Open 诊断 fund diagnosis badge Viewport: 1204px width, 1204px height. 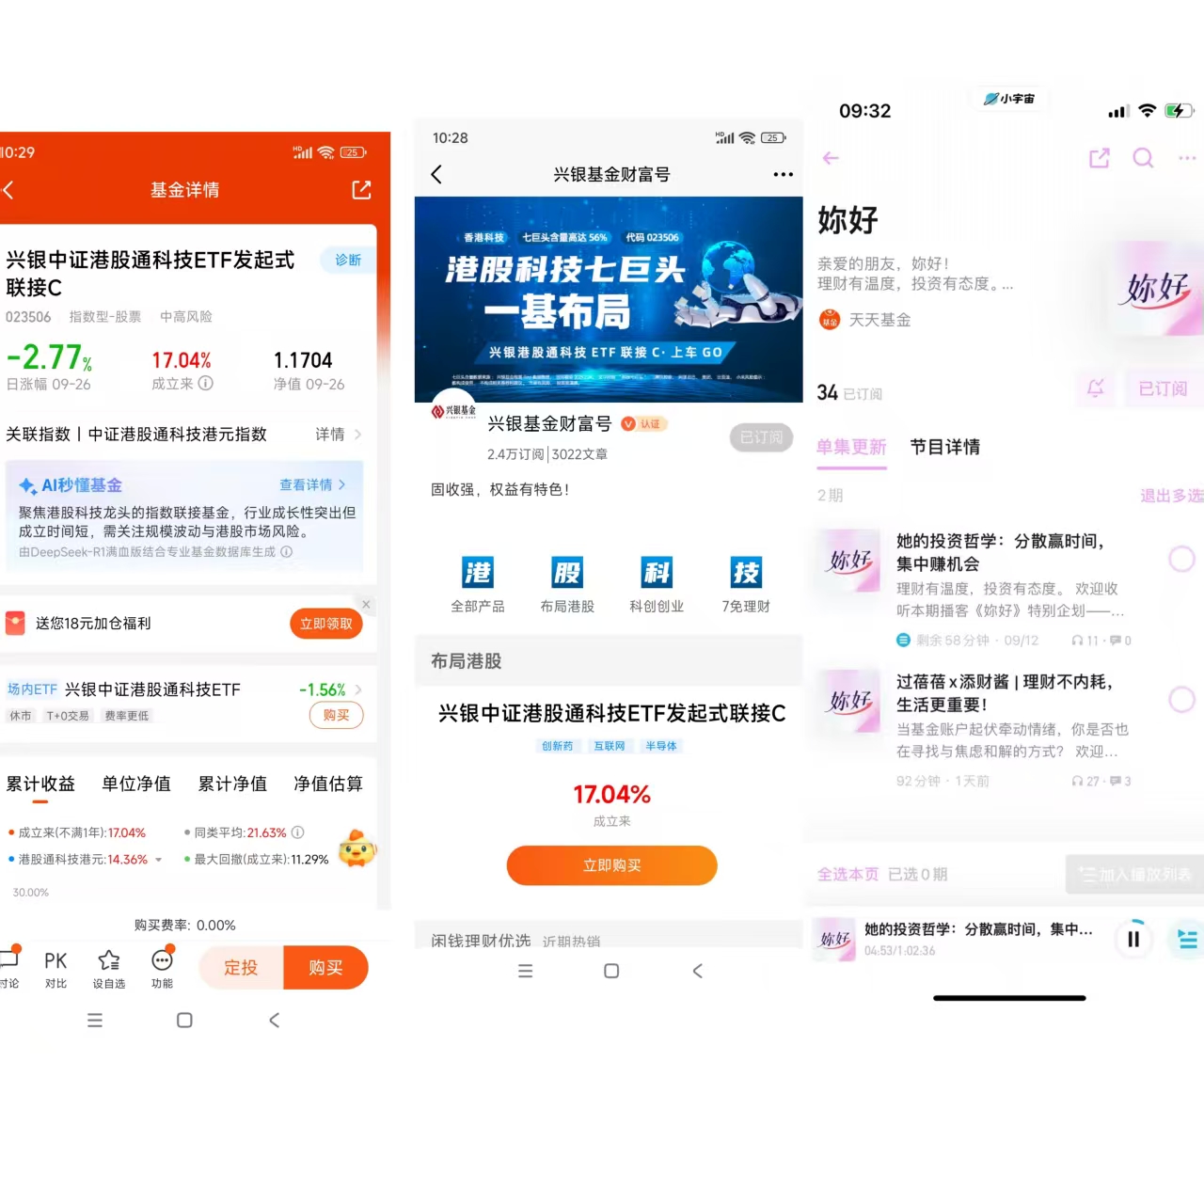pos(348,260)
